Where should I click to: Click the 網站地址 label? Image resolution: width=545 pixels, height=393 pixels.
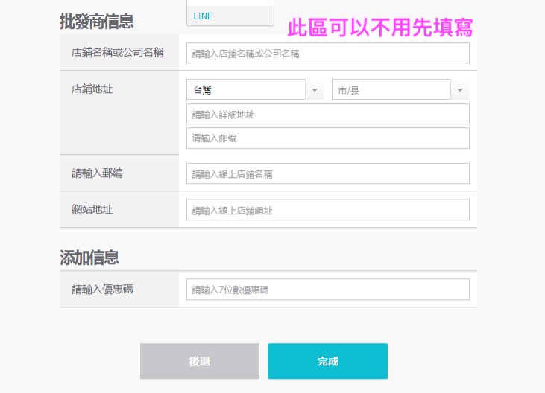pos(92,209)
